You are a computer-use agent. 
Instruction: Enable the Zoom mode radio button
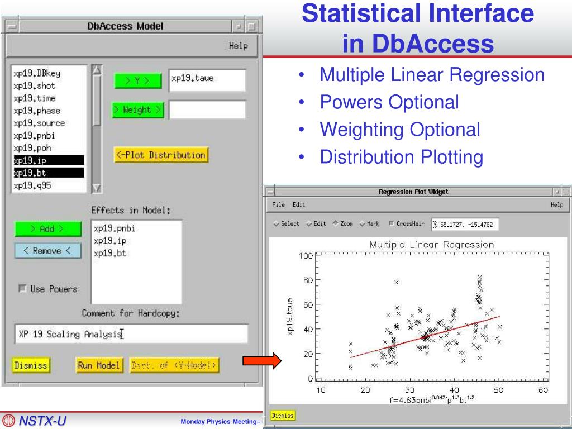tap(342, 223)
